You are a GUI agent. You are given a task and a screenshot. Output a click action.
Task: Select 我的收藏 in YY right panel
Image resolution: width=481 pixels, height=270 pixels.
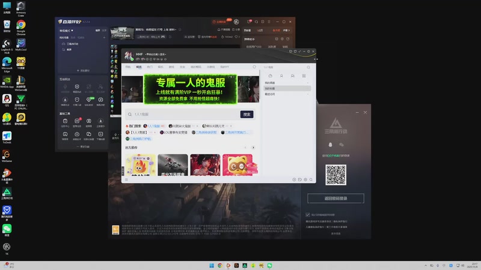[x=287, y=88]
